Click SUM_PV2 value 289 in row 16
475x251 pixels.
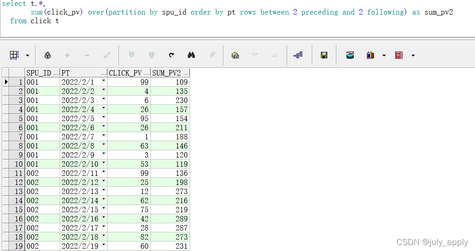pos(170,219)
